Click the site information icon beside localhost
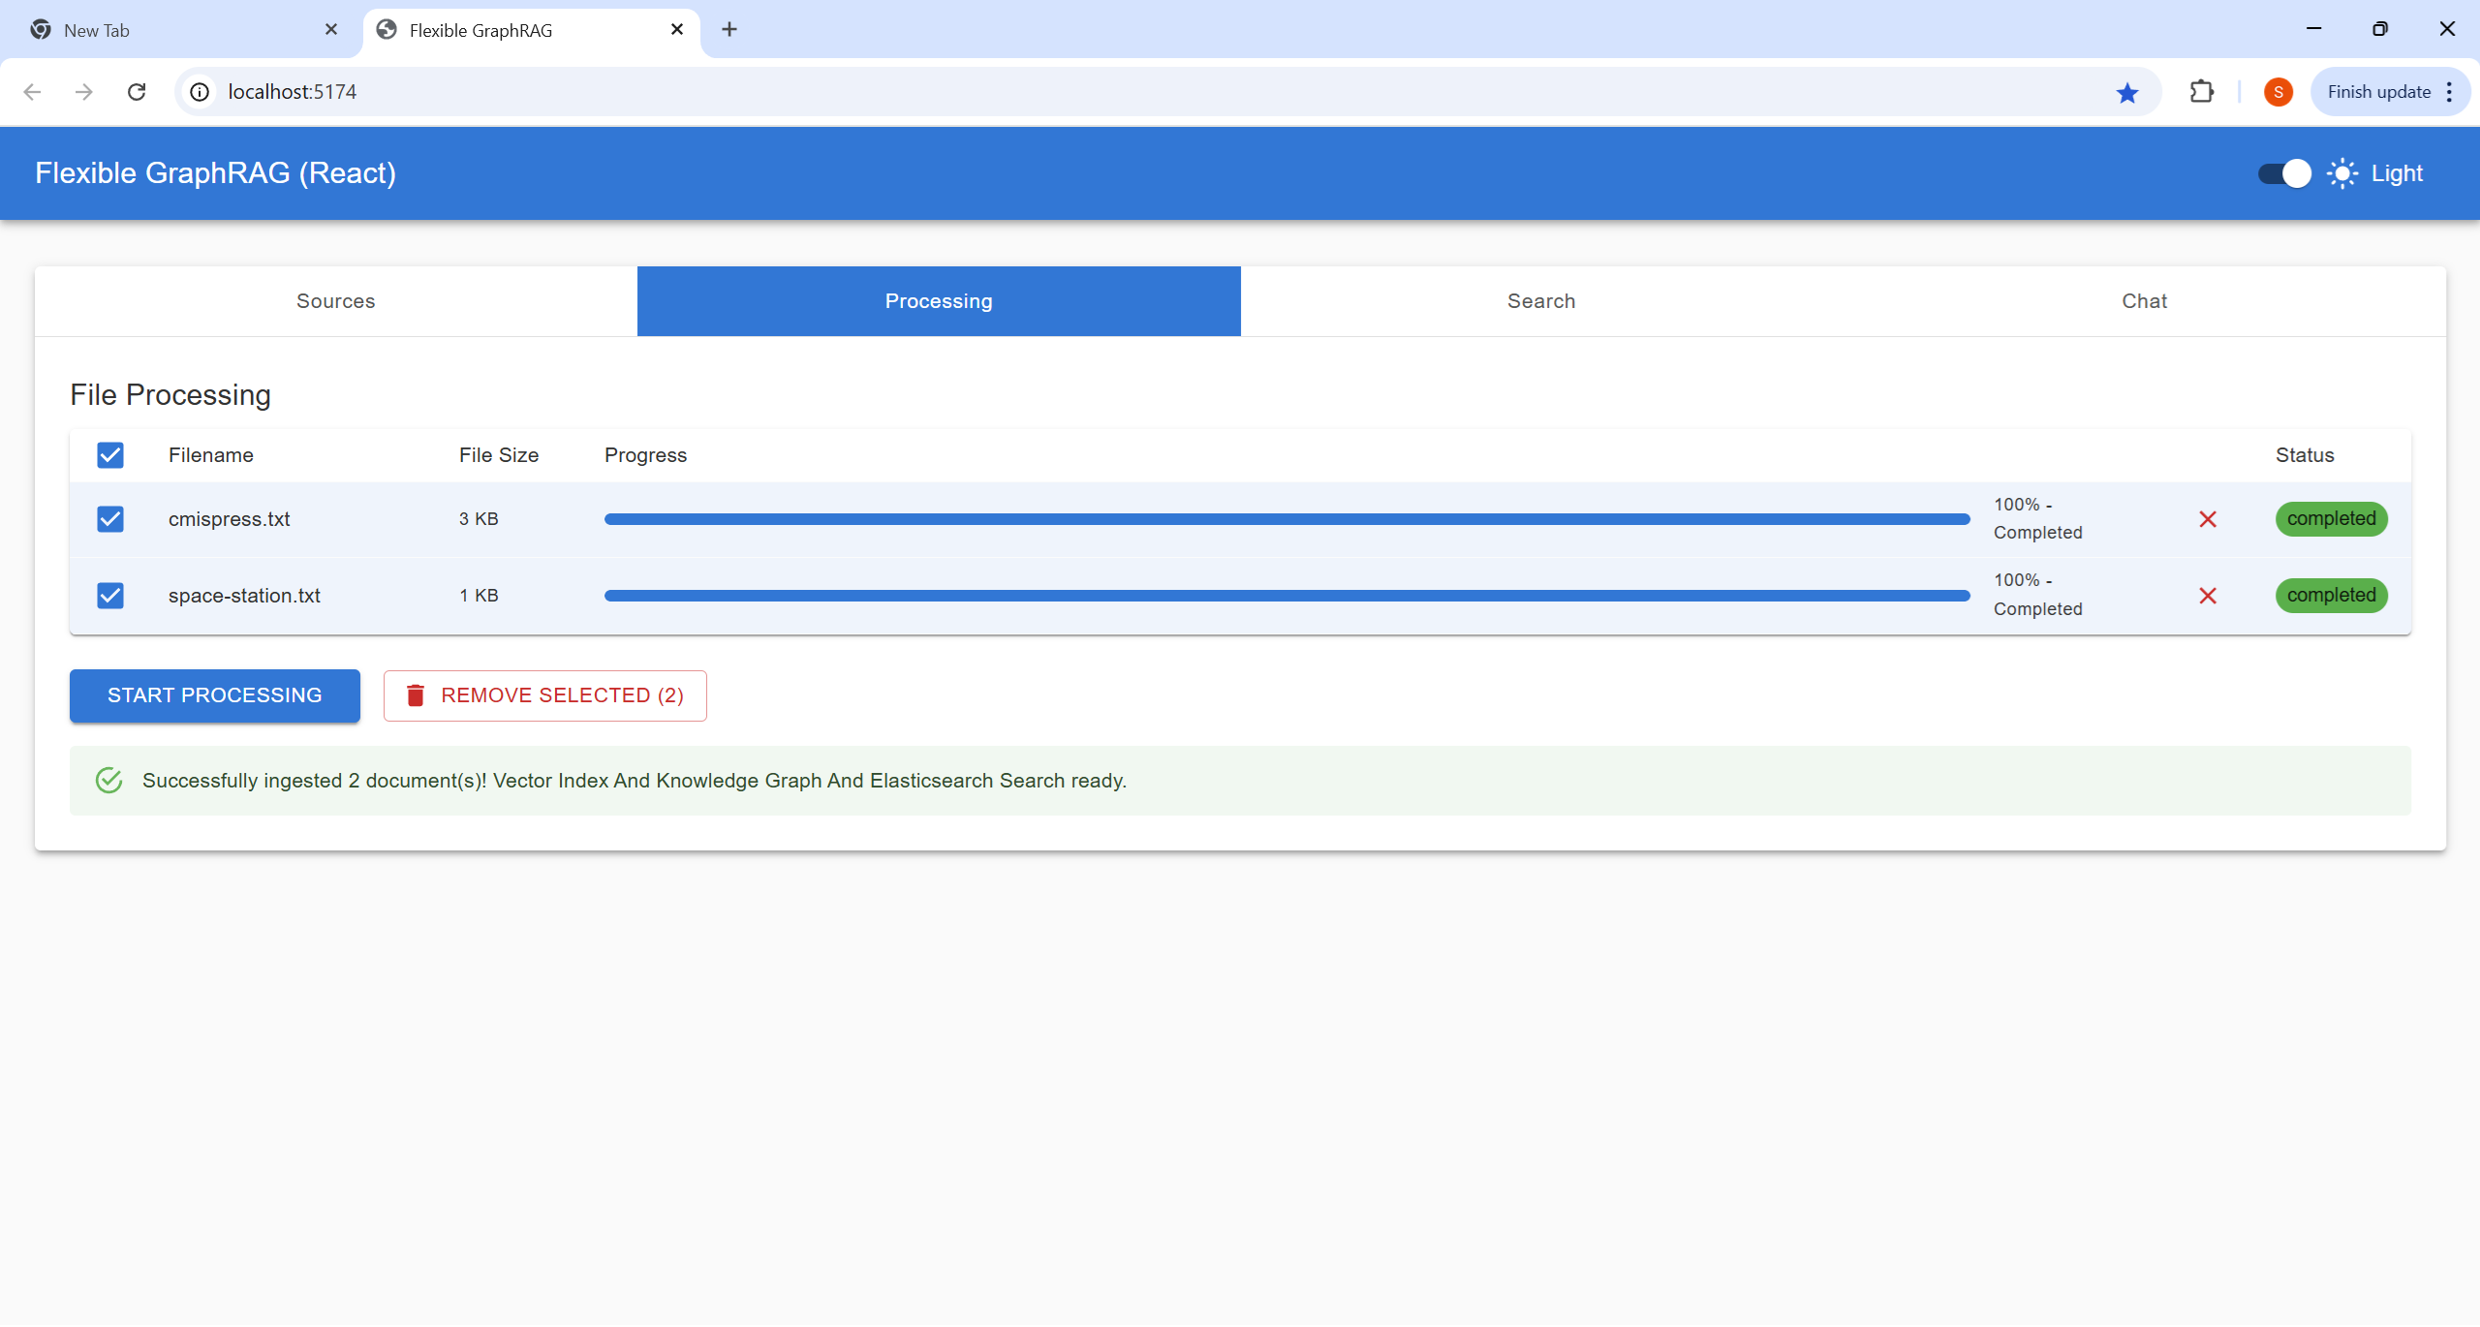 [x=200, y=92]
